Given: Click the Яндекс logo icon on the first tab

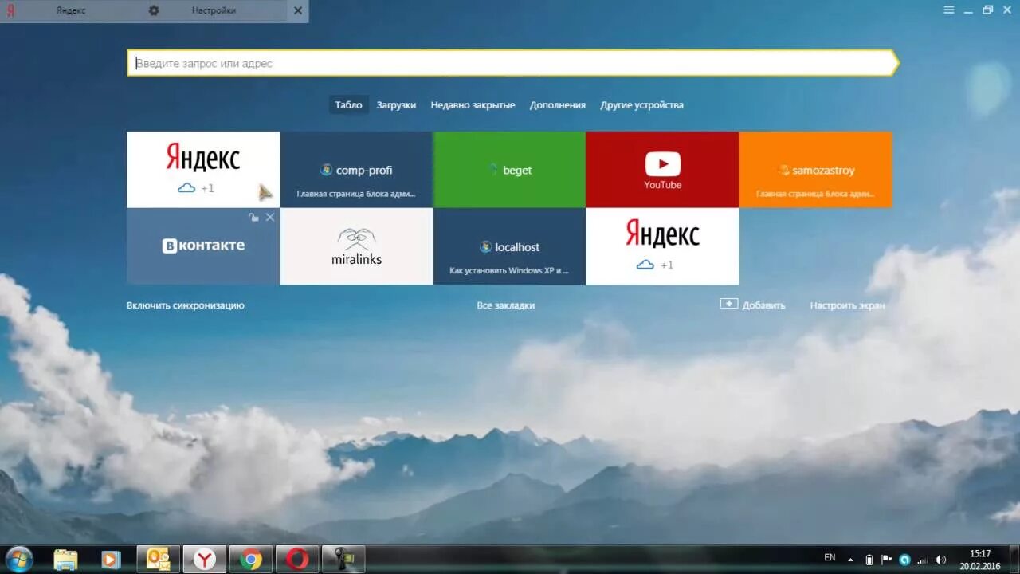Looking at the screenshot, I should pyautogui.click(x=11, y=11).
